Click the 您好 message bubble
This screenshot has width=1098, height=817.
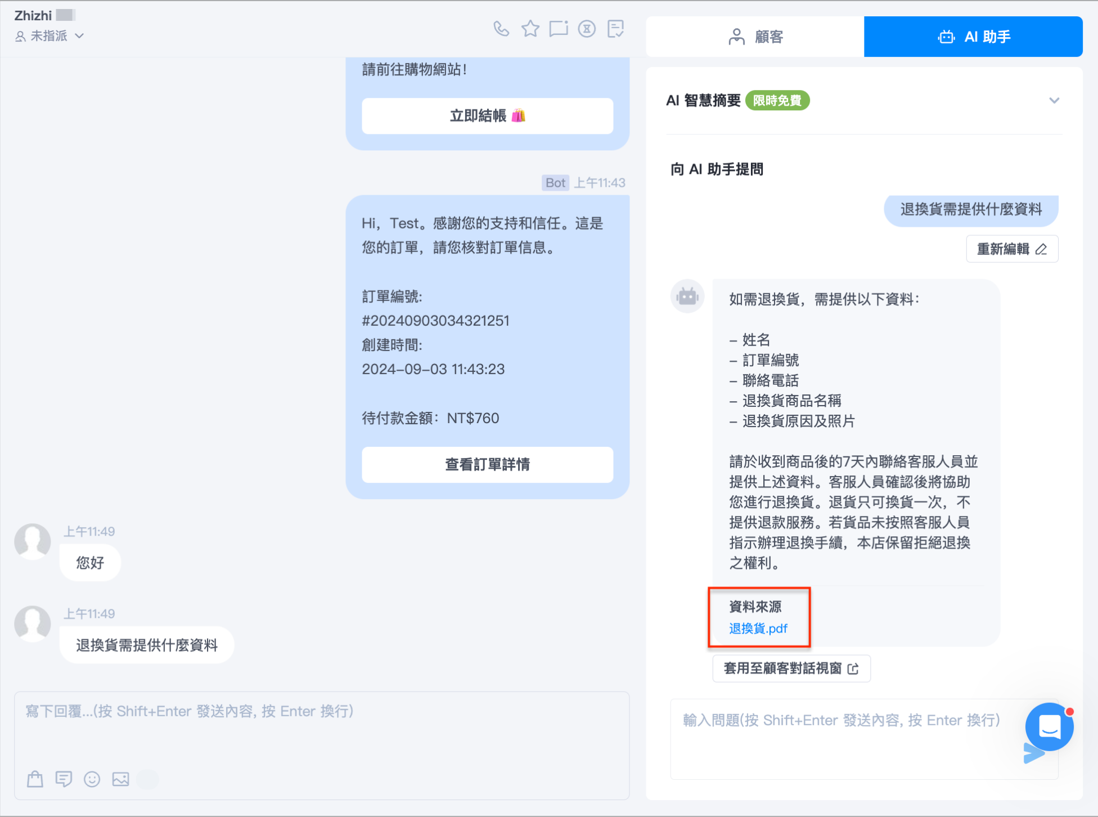[x=90, y=563]
